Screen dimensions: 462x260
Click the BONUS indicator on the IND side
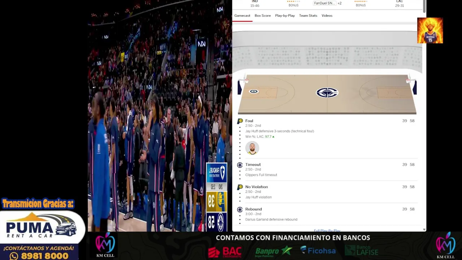point(293,5)
